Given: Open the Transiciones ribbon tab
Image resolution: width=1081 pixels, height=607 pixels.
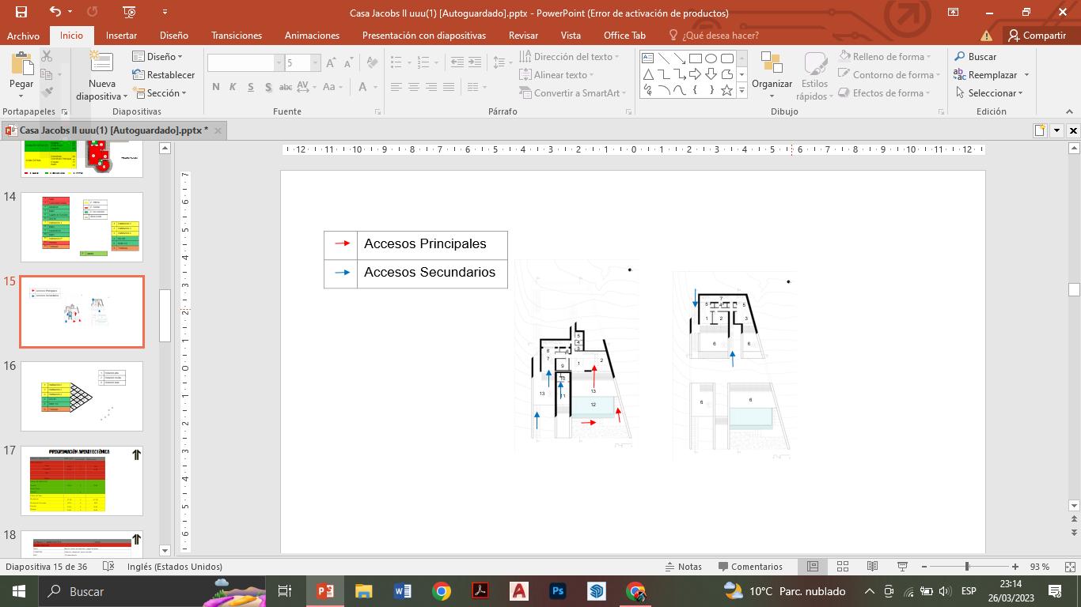Looking at the screenshot, I should coord(237,36).
